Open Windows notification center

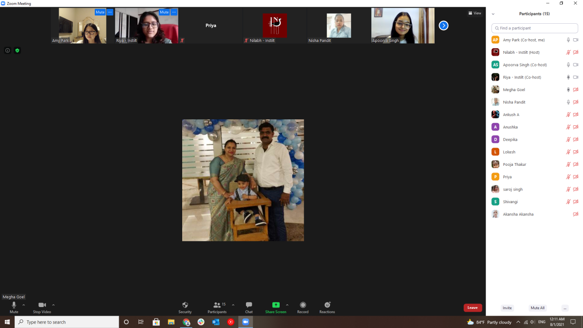tap(573, 322)
